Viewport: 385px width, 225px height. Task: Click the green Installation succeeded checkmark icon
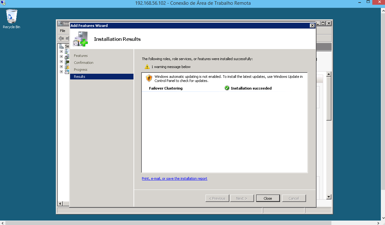click(227, 88)
